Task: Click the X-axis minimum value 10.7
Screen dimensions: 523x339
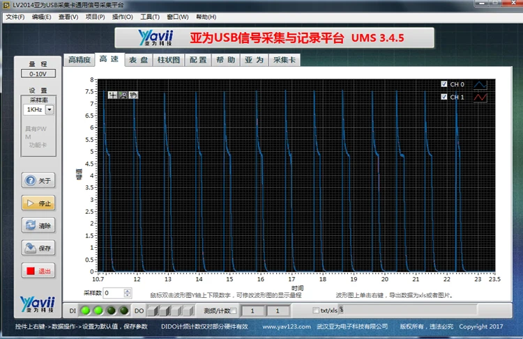Action: 98,279
